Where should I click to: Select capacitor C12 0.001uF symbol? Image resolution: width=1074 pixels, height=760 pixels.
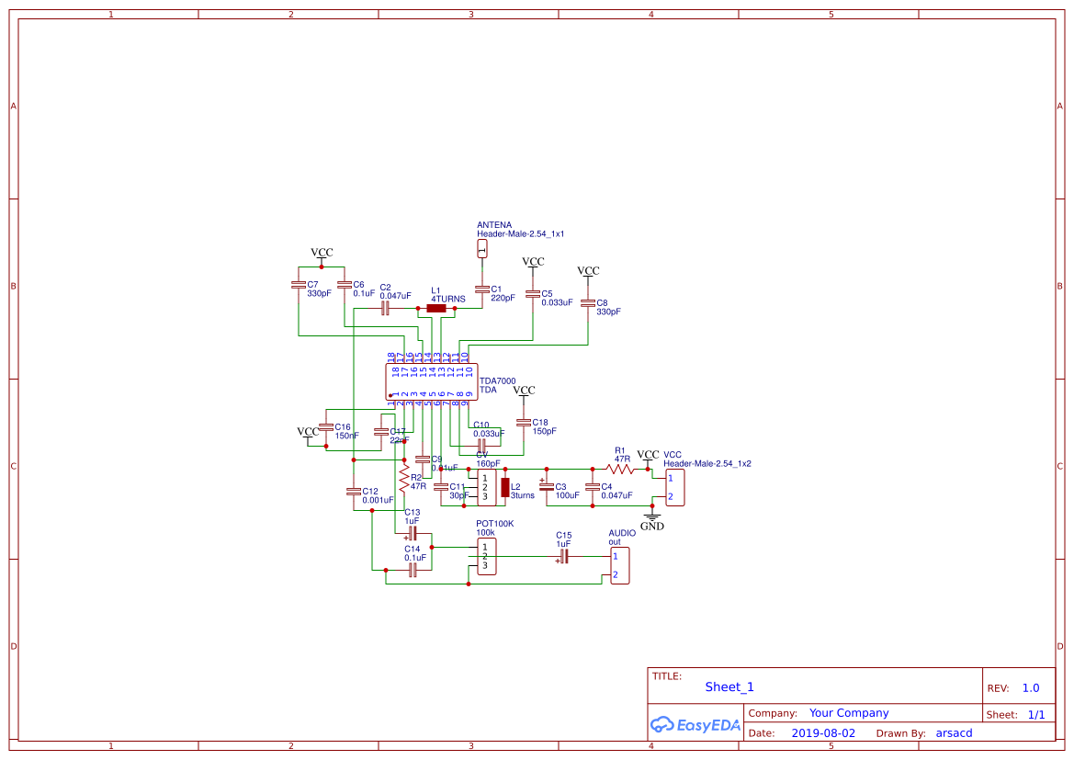354,492
